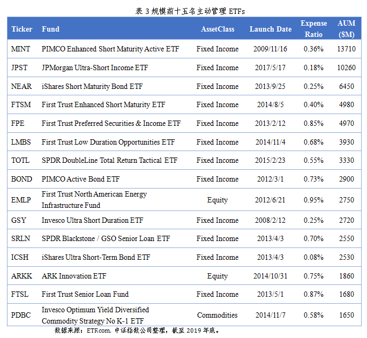Click the Ticker column header
Image resolution: width=367 pixels, height=338 pixels.
[x=22, y=29]
